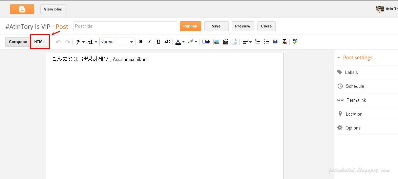Image resolution: width=398 pixels, height=179 pixels.
Task: Insert a hyperlink with Link
Action: pyautogui.click(x=206, y=42)
